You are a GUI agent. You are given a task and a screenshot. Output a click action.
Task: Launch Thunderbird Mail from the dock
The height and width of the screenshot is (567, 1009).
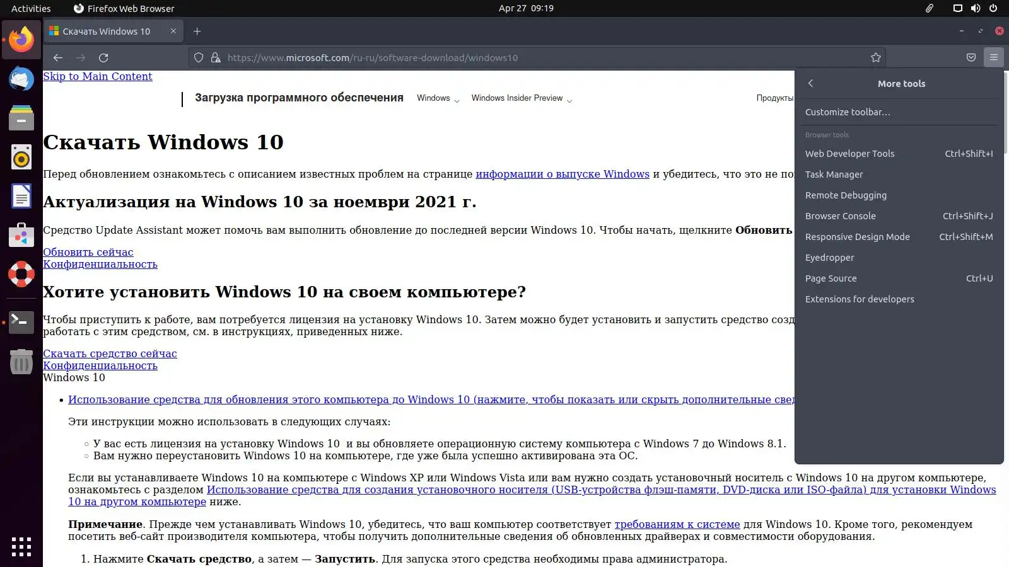tap(21, 79)
